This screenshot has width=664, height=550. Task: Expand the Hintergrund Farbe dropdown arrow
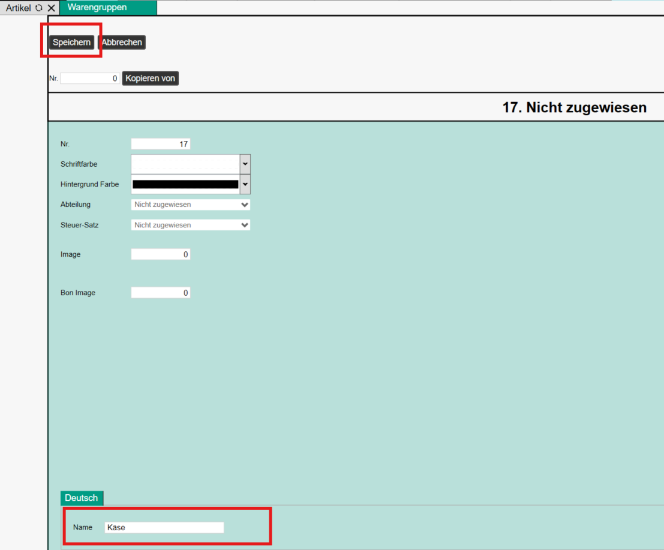[245, 184]
